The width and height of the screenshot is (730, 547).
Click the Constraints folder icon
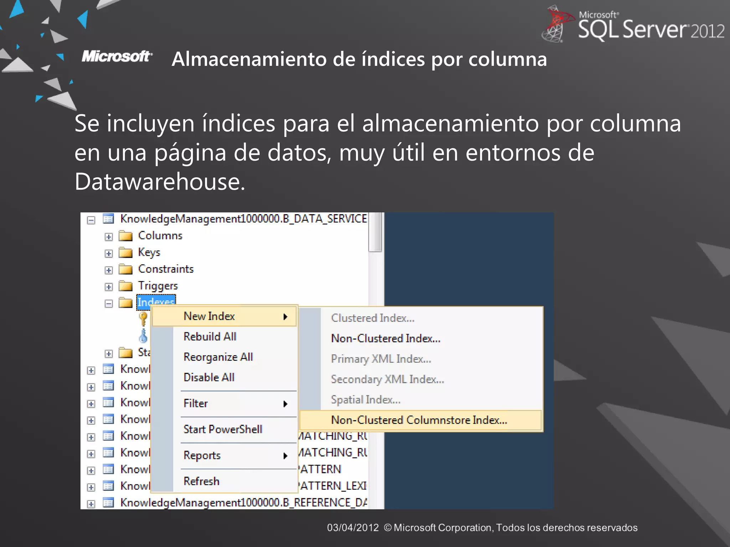click(125, 269)
